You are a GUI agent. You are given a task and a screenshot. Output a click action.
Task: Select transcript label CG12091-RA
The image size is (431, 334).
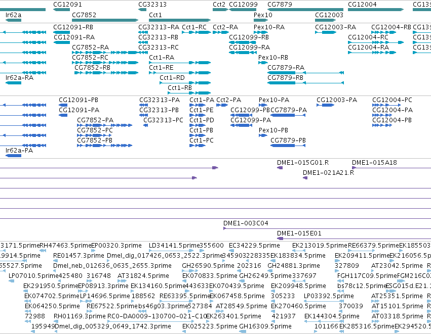click(x=74, y=37)
